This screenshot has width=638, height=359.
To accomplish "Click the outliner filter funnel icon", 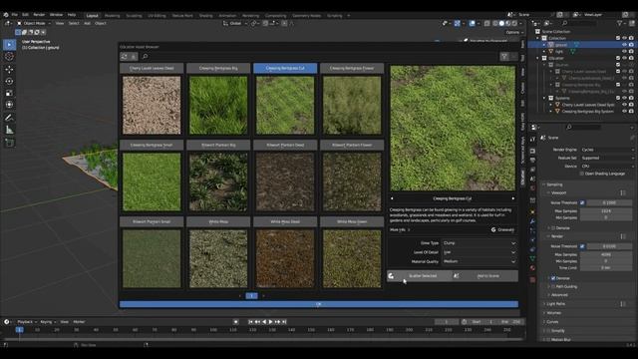I will [620, 23].
